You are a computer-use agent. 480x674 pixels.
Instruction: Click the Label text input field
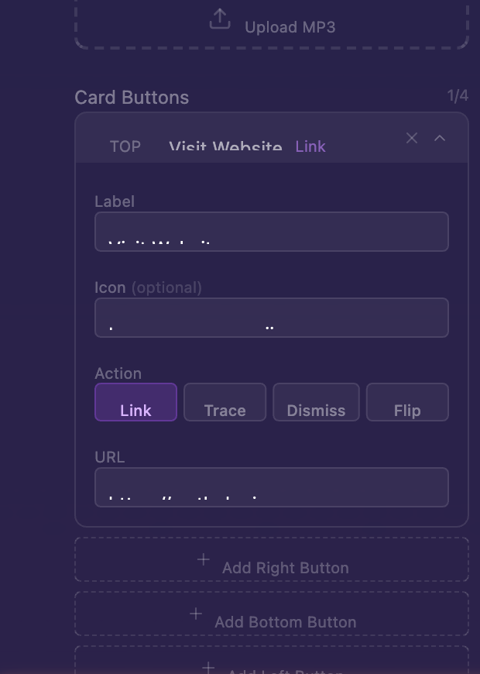click(x=271, y=231)
